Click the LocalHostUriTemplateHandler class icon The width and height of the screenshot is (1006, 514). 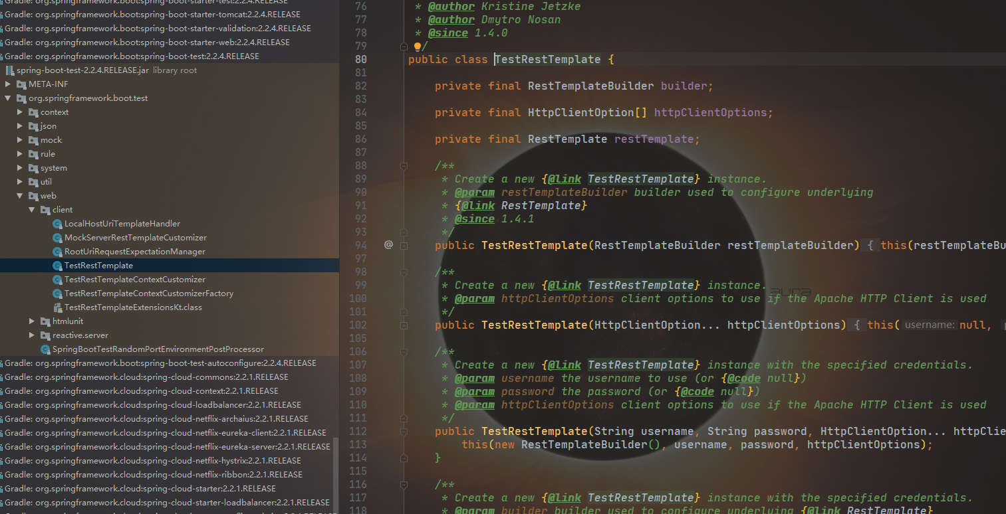pos(57,224)
